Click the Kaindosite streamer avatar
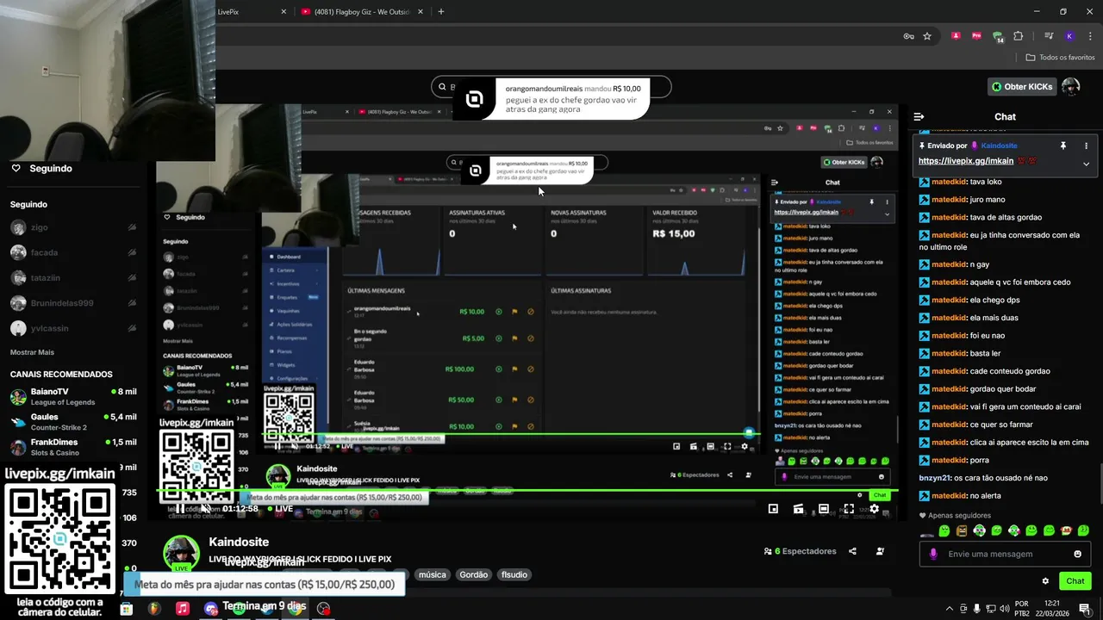The height and width of the screenshot is (620, 1103). [x=182, y=554]
